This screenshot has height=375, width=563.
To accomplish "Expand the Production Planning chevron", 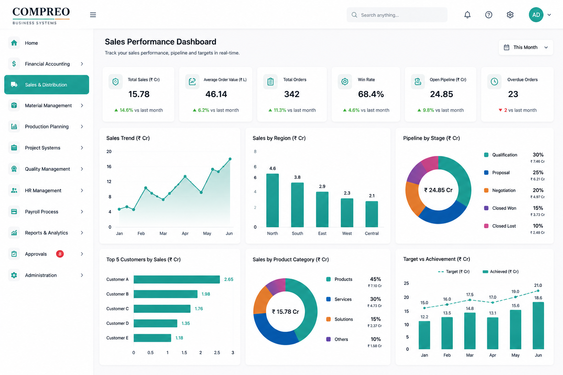I will click(82, 126).
